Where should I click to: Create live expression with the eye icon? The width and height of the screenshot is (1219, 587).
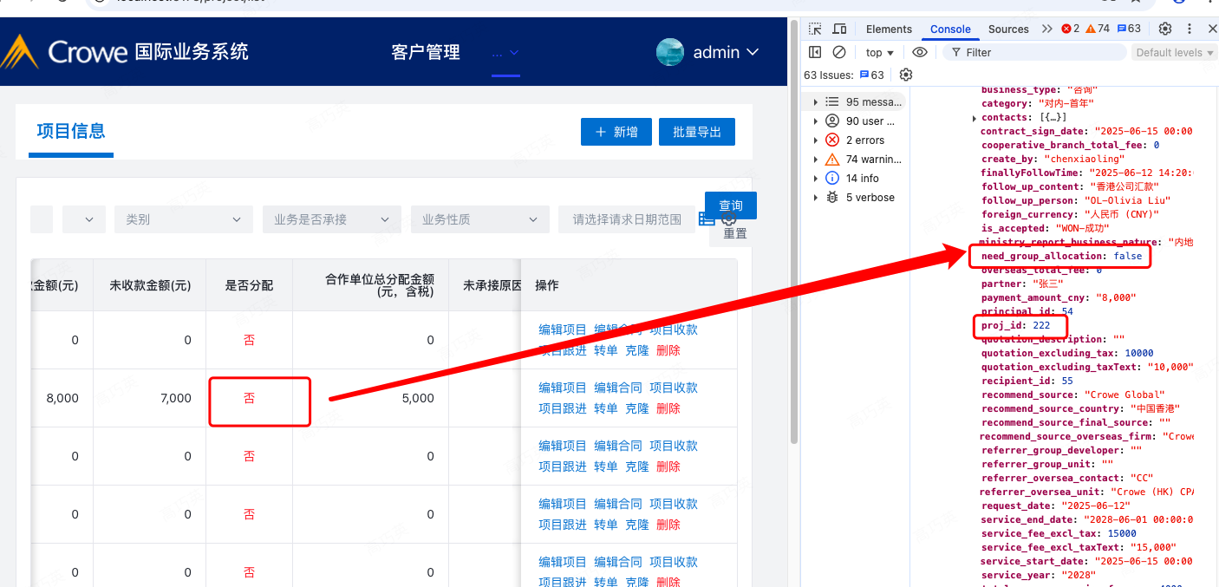pos(920,52)
